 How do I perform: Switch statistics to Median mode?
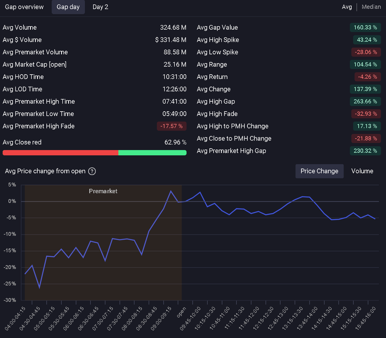(x=371, y=7)
